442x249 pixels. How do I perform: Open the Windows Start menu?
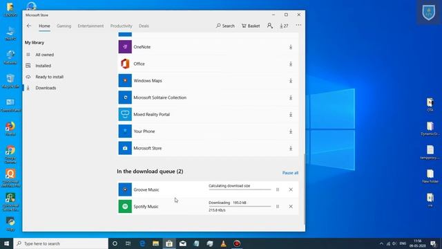pos(6,243)
